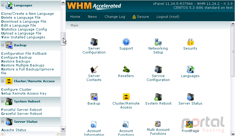Open the FrontPage puzzle icon
This screenshot has height=136, width=235.
pos(190,124)
